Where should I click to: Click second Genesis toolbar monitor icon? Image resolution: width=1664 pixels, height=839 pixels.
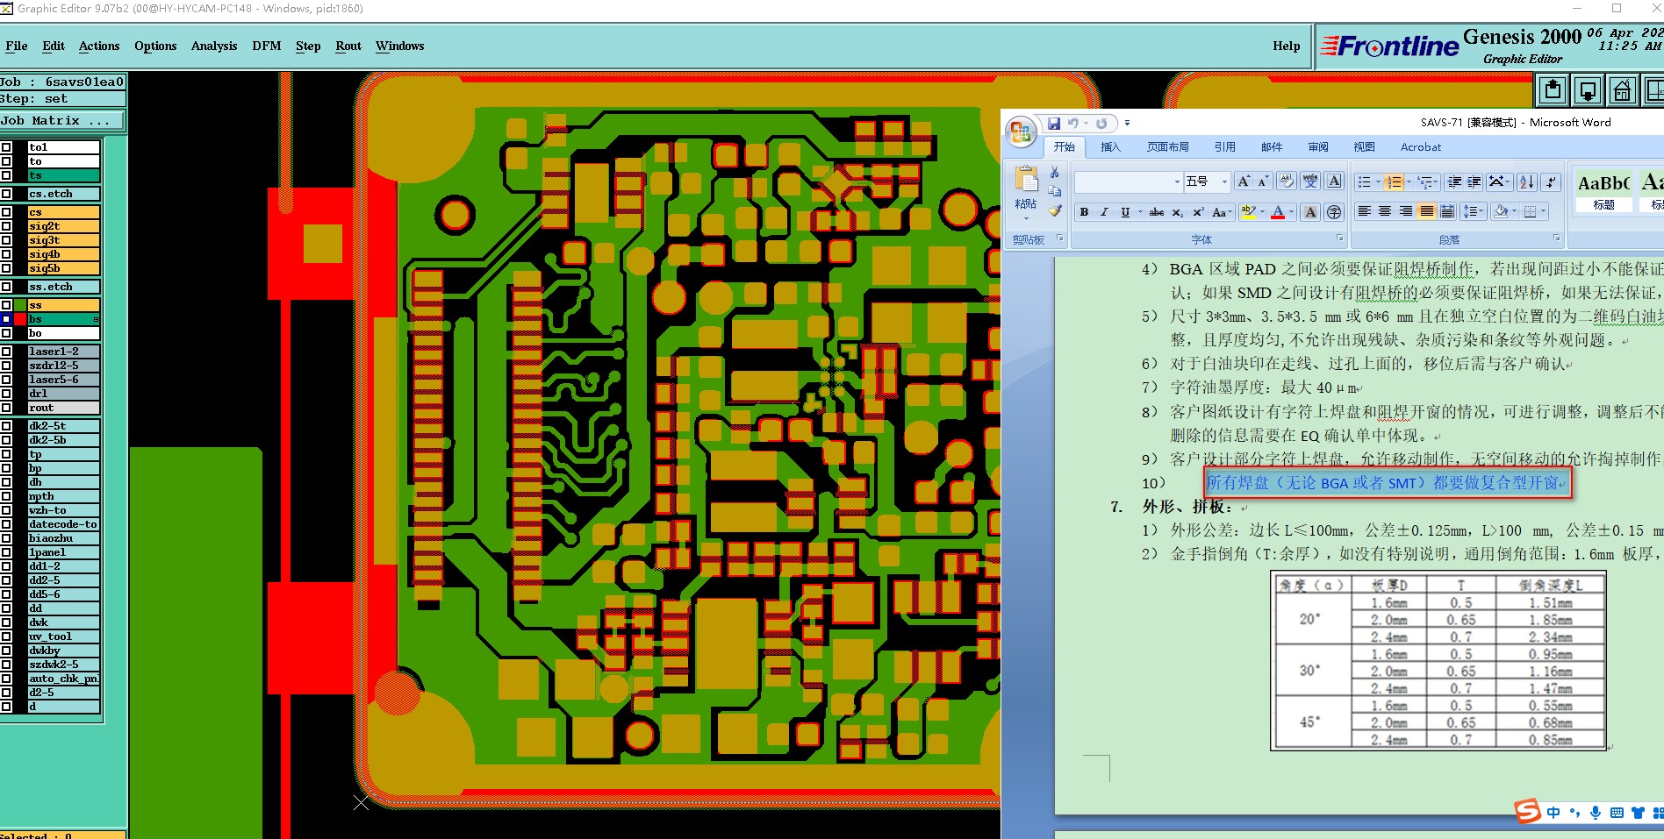click(1588, 89)
